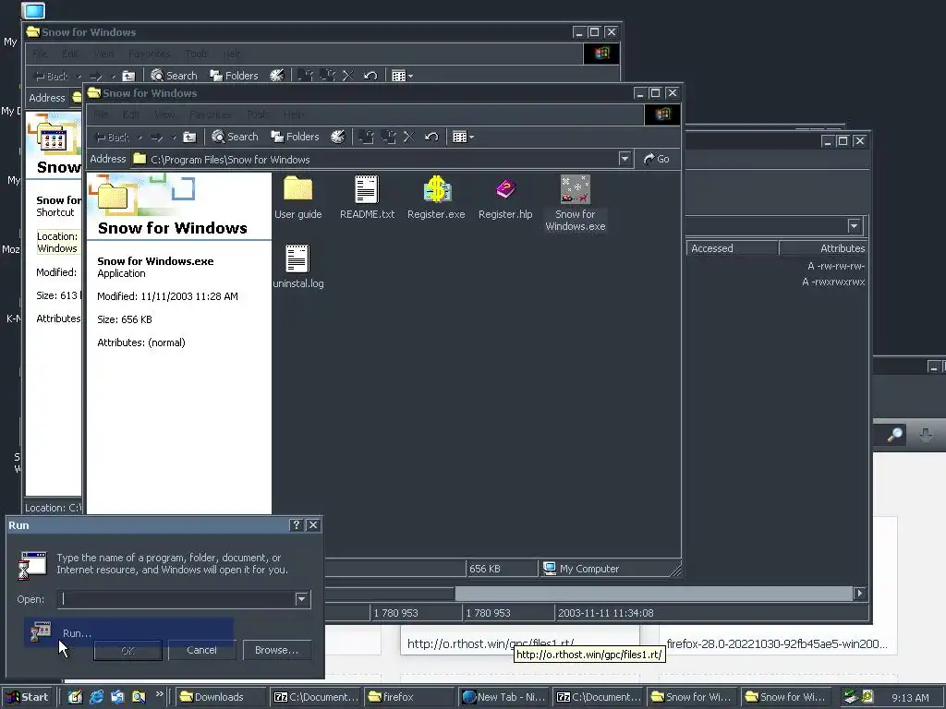Open Views dropdown in front window toolbar

[463, 137]
